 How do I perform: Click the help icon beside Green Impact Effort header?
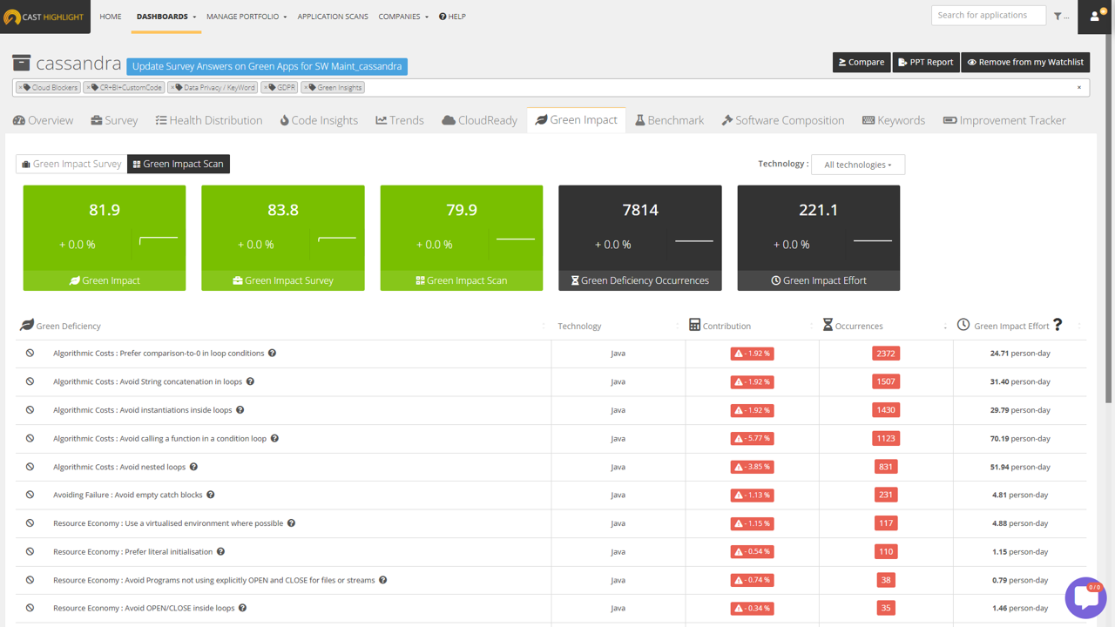(x=1058, y=325)
